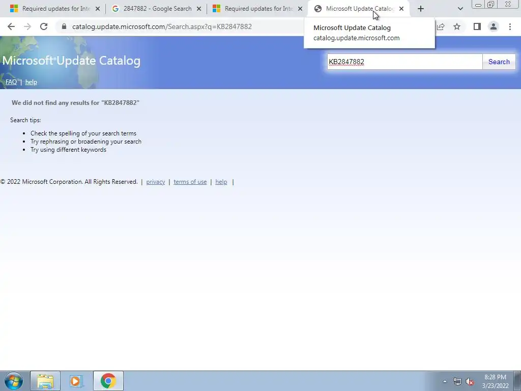This screenshot has width=521, height=391.
Task: Bookmark this page with star icon
Action: tap(457, 26)
